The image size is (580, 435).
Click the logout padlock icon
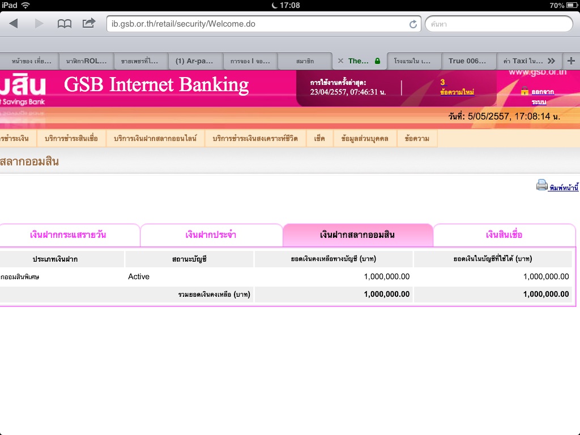pos(524,91)
